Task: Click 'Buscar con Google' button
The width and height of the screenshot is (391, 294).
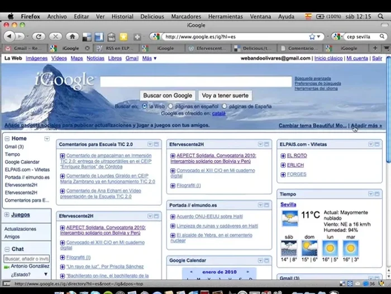Action: [167, 95]
